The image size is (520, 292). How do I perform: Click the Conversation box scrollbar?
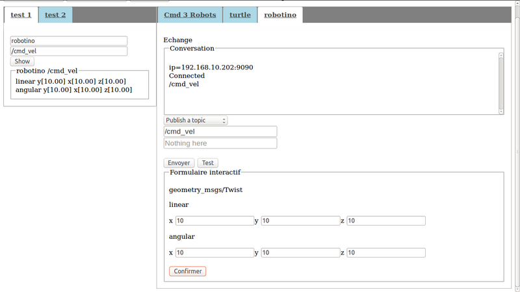pos(500,82)
